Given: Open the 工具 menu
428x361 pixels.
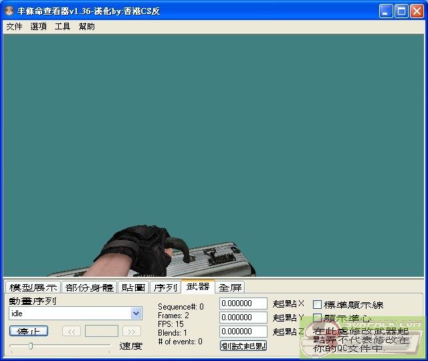Looking at the screenshot, I should click(62, 27).
